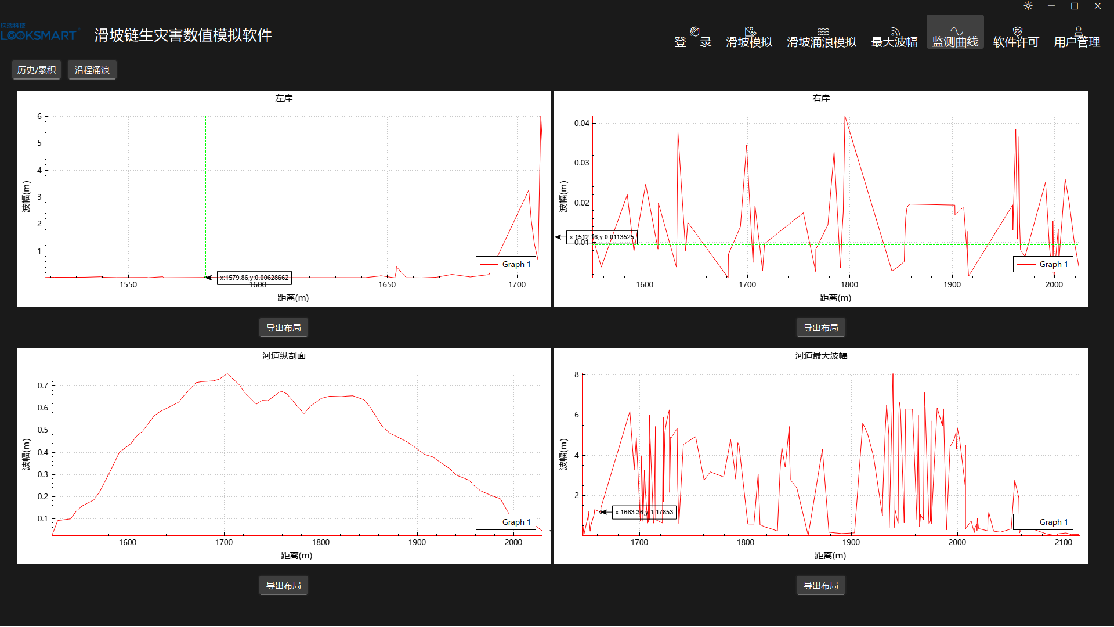Open 用户管理 user management page
Screen dimensions: 1114x627
click(1077, 37)
